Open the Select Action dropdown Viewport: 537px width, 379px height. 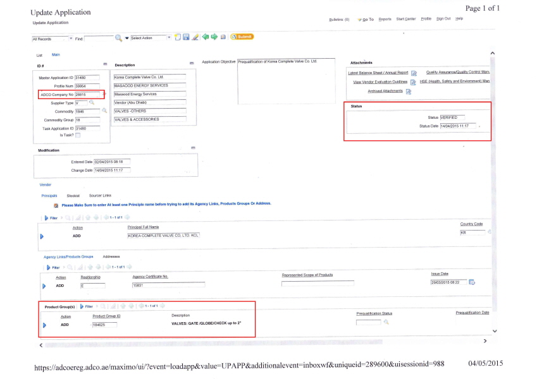coord(169,38)
